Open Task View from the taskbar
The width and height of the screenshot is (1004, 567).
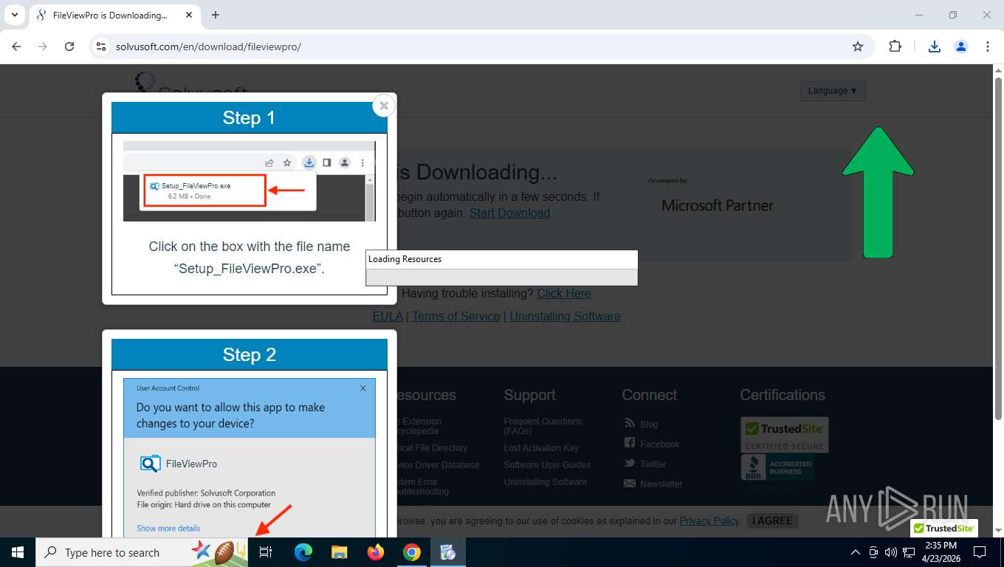pyautogui.click(x=266, y=552)
